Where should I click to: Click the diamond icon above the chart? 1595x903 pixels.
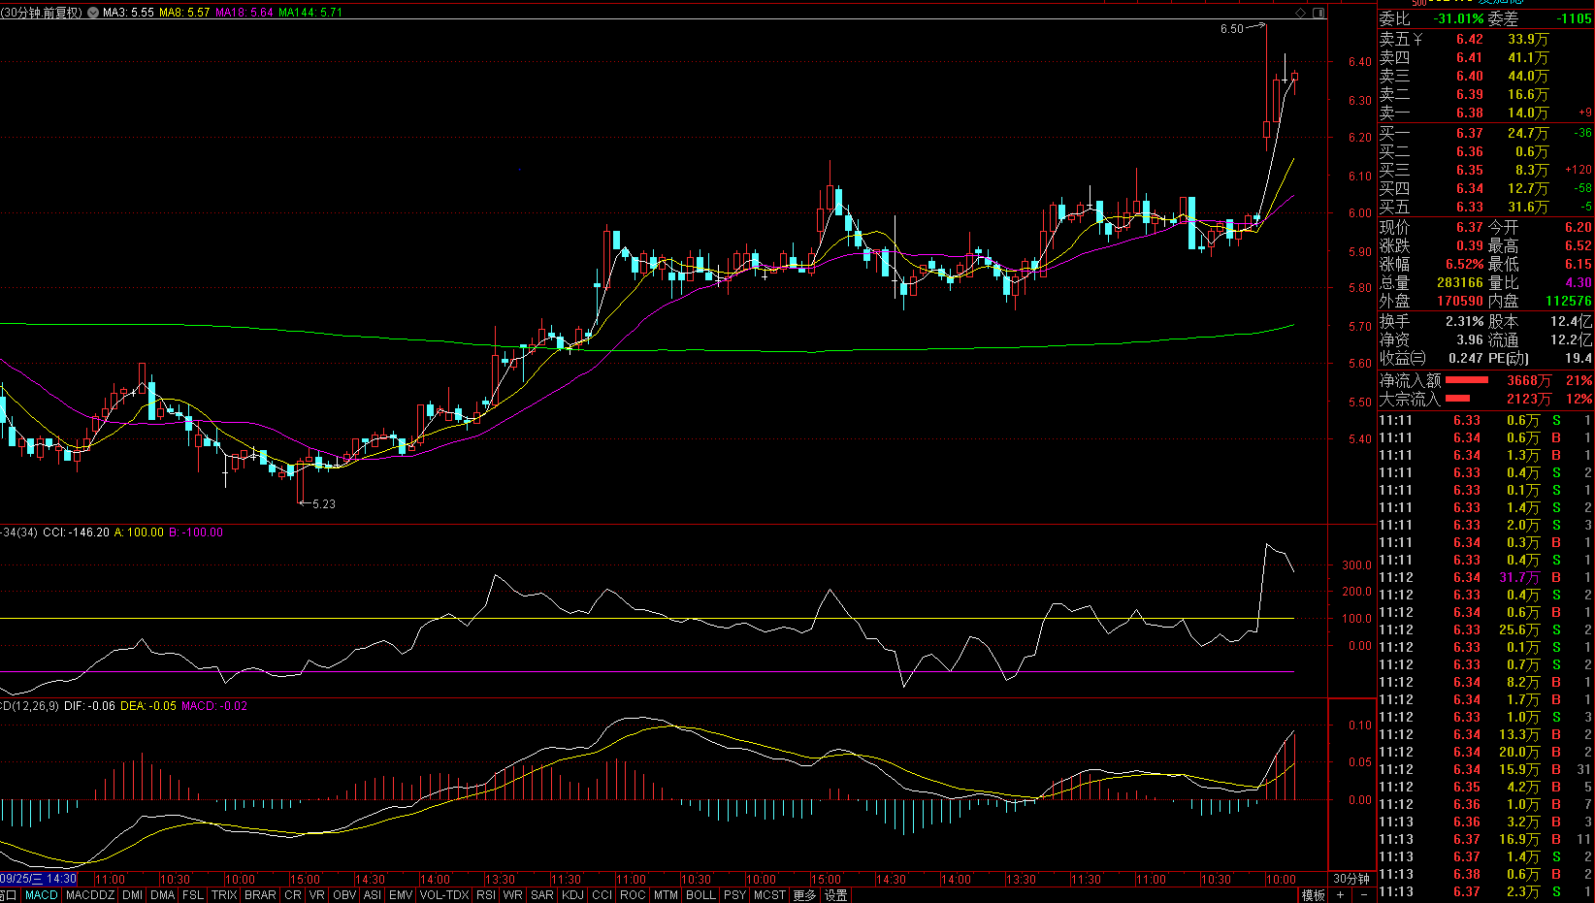point(1301,13)
